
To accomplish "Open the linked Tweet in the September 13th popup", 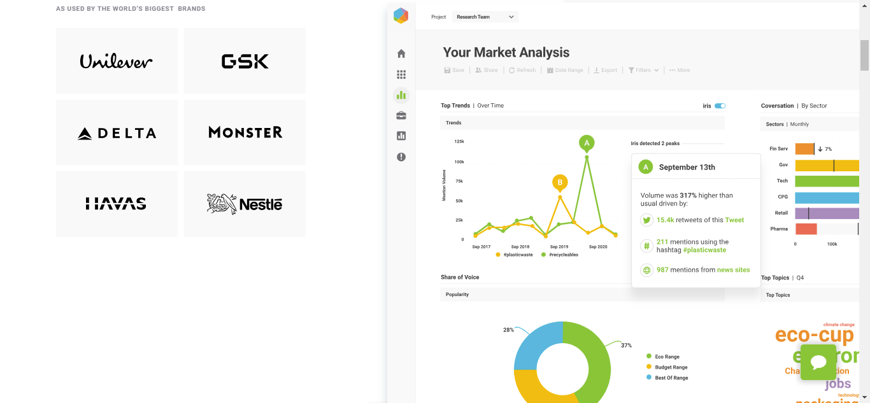I will pyautogui.click(x=734, y=220).
